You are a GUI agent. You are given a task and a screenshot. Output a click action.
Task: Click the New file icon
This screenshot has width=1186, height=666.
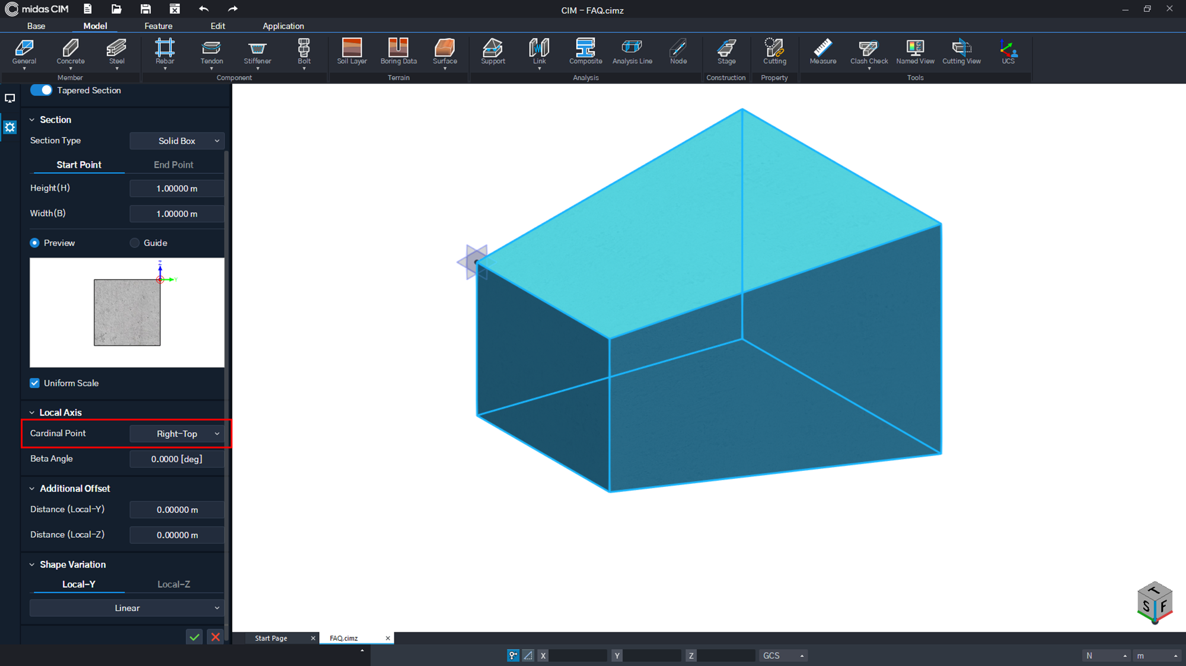(87, 9)
